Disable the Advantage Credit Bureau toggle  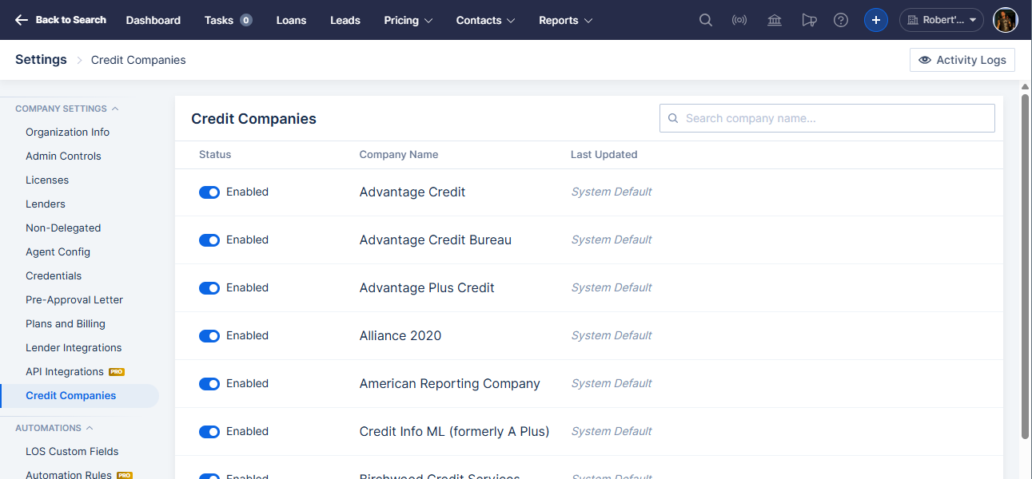pyautogui.click(x=209, y=240)
